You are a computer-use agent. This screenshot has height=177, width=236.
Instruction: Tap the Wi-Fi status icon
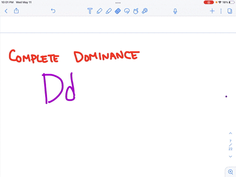220,2
